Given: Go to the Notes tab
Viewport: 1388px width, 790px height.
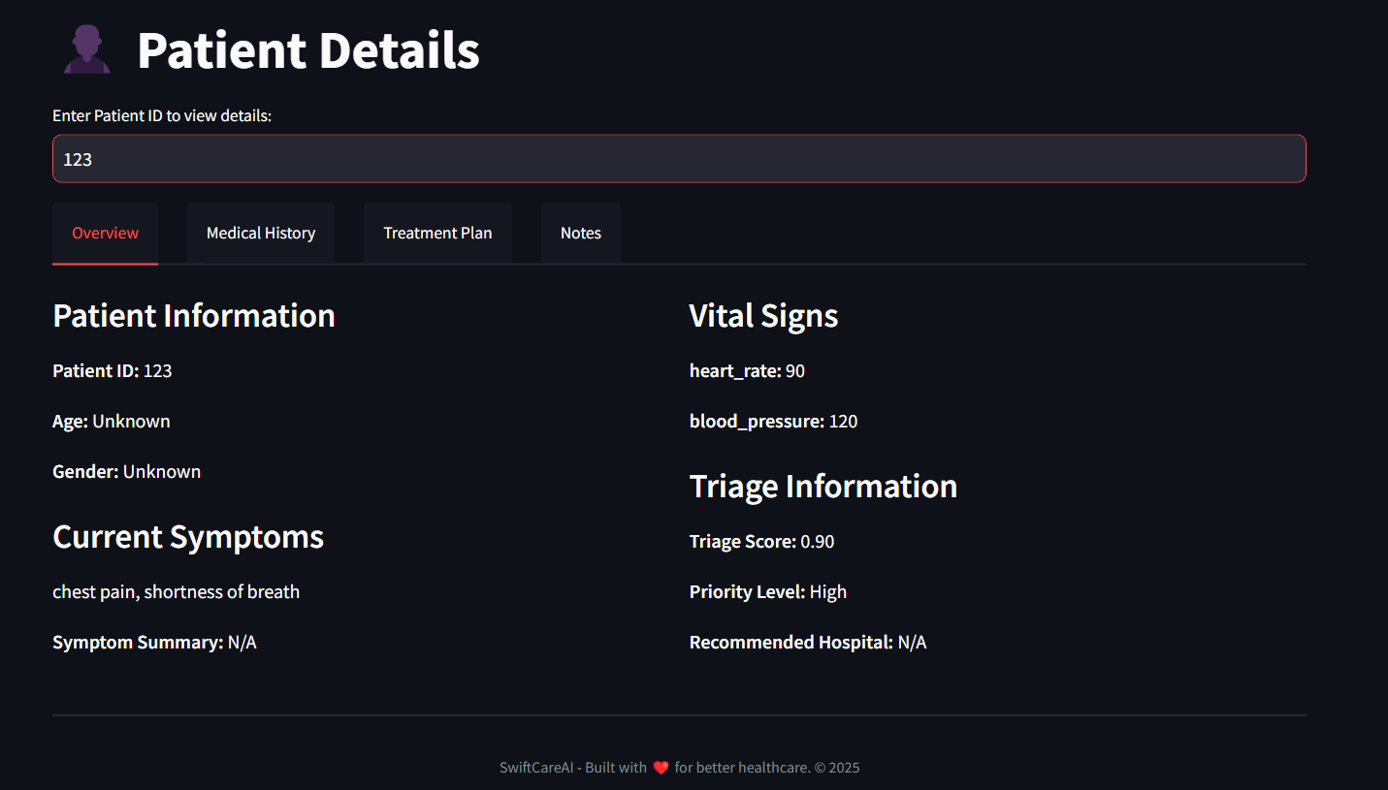Looking at the screenshot, I should pyautogui.click(x=580, y=233).
